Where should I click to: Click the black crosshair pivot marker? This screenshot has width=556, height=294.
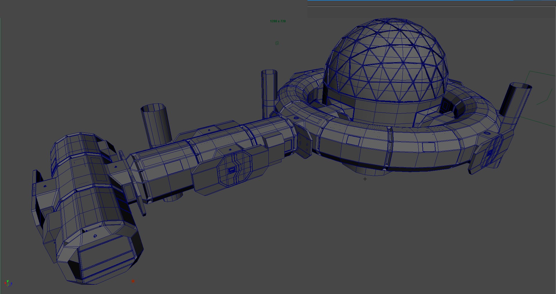(365, 179)
